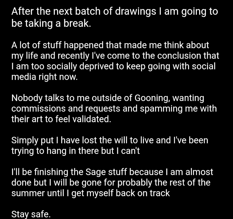Click the closing text "Stay safe."
The width and height of the screenshot is (233, 219).
tap(31, 214)
